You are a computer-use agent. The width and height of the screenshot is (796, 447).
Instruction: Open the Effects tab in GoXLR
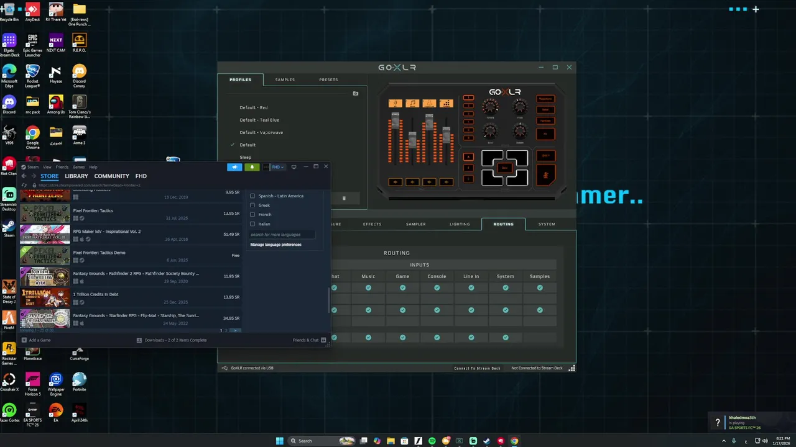372,224
